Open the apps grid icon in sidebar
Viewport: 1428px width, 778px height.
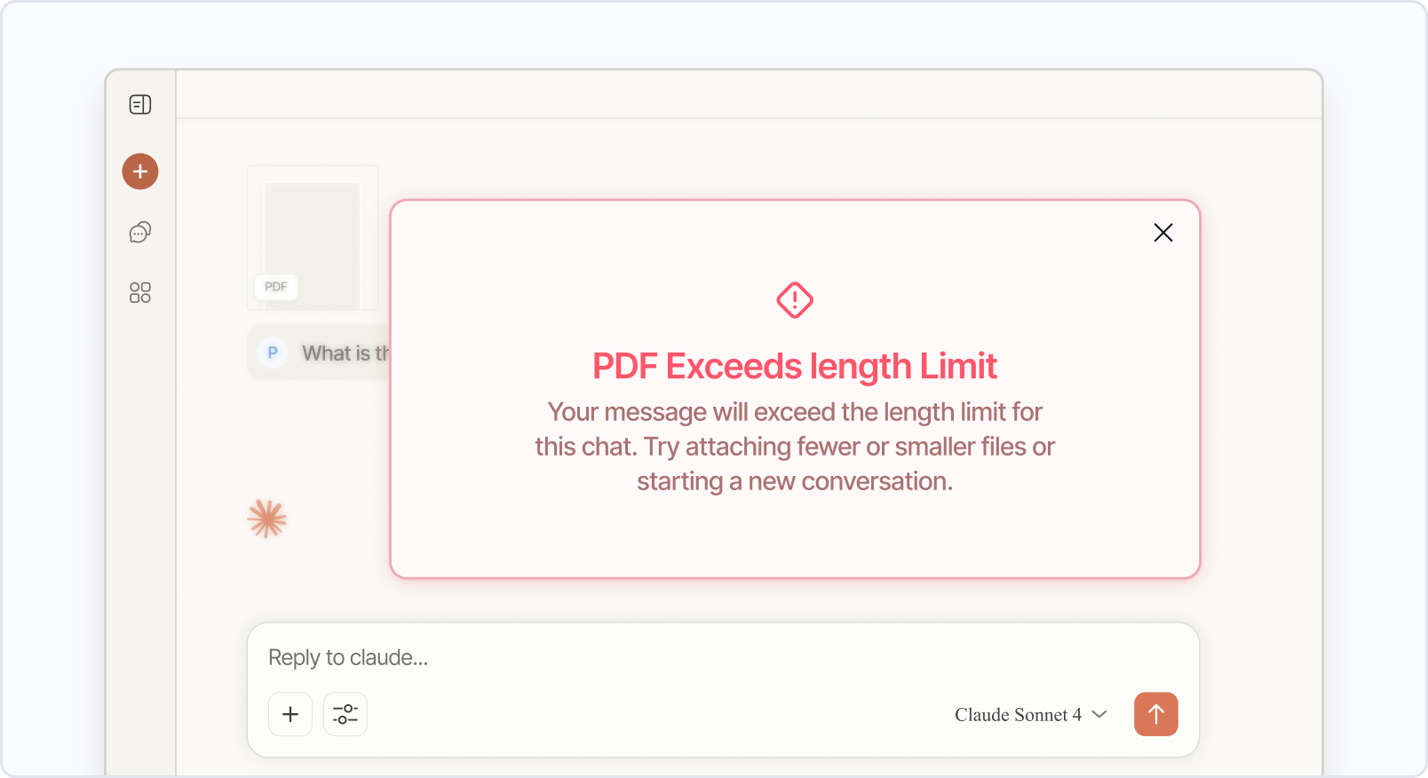pyautogui.click(x=139, y=292)
